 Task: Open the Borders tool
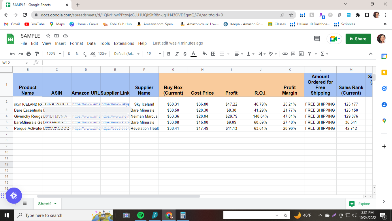(213, 54)
